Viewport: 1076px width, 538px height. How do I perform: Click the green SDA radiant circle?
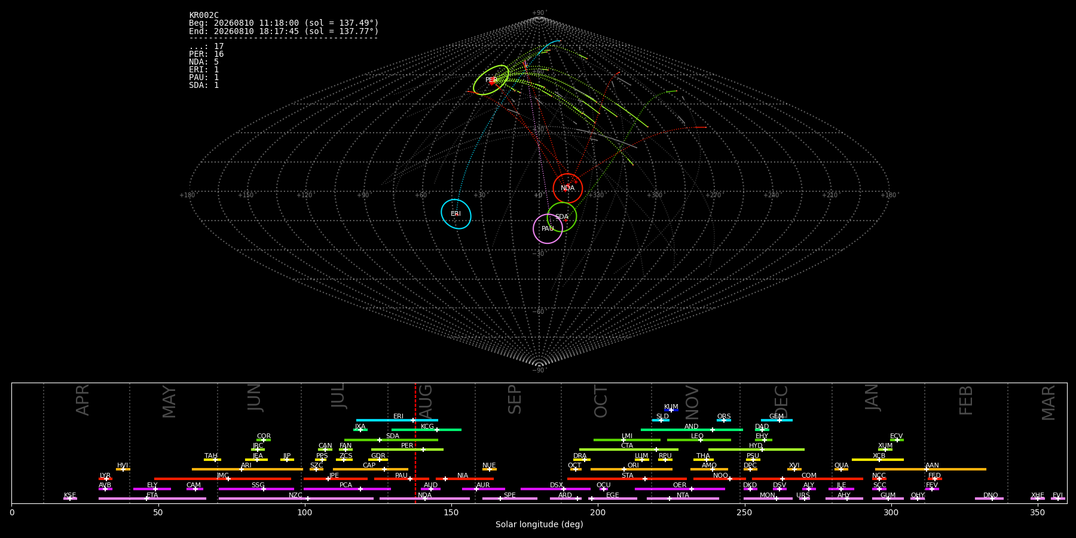[562, 217]
